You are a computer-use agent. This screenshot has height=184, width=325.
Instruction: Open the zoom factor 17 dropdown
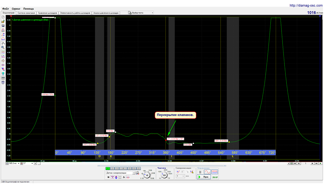click(32, 163)
